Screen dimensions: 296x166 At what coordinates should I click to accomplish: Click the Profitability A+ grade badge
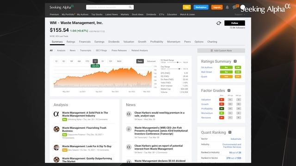point(222,109)
